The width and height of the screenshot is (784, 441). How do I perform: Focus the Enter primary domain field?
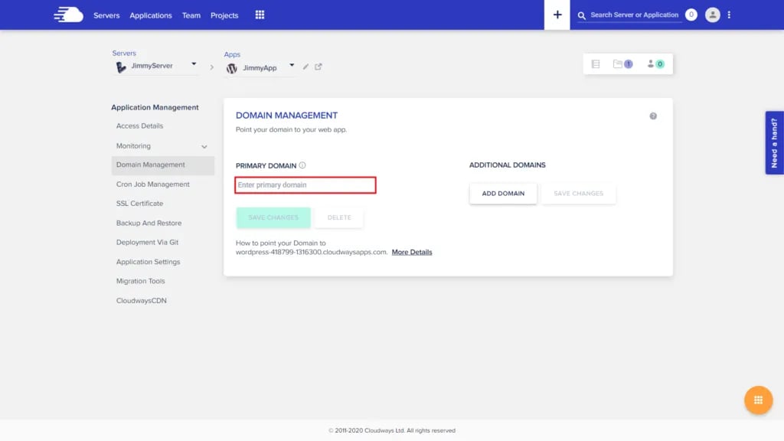click(305, 185)
